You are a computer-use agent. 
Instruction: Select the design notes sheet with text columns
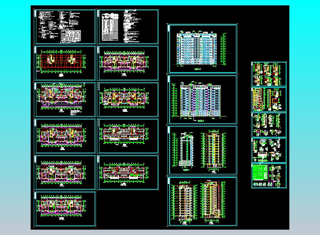(65, 26)
